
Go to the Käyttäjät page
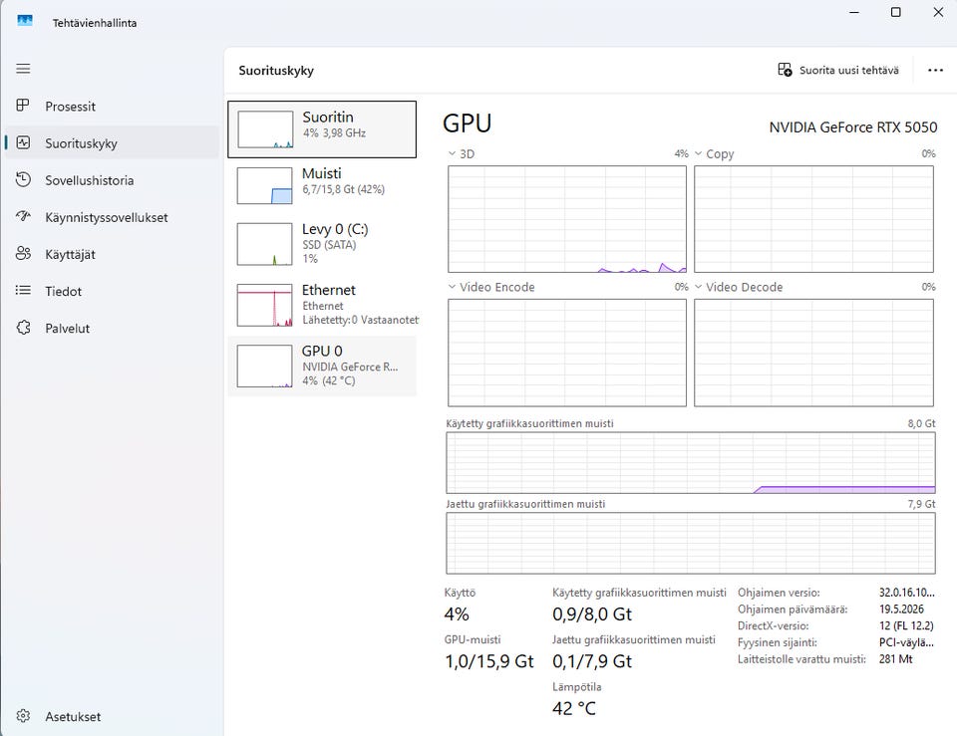tap(112, 254)
